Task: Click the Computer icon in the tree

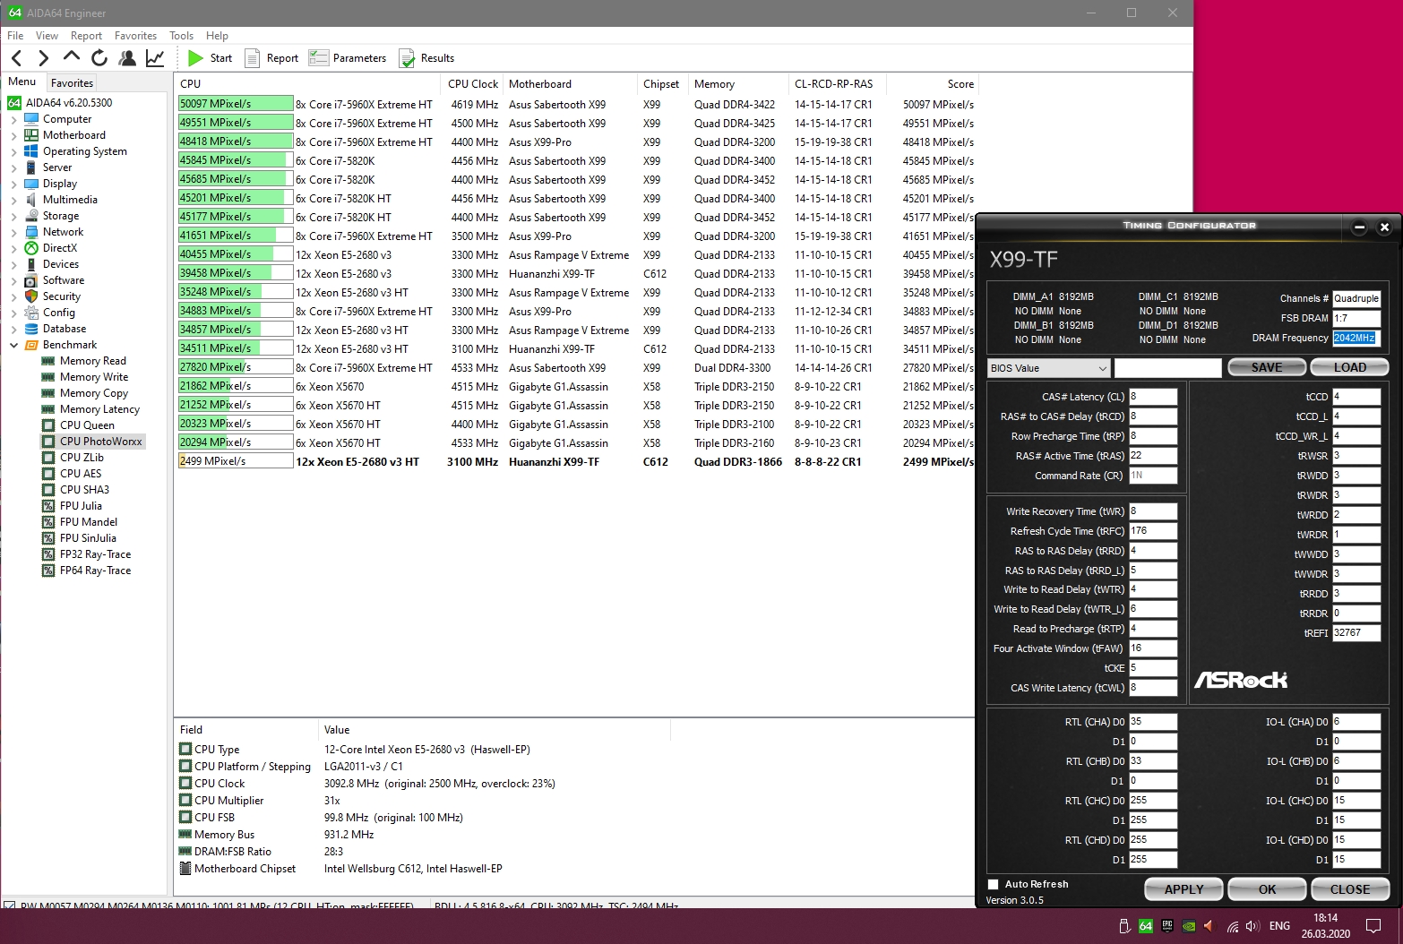Action: [31, 119]
